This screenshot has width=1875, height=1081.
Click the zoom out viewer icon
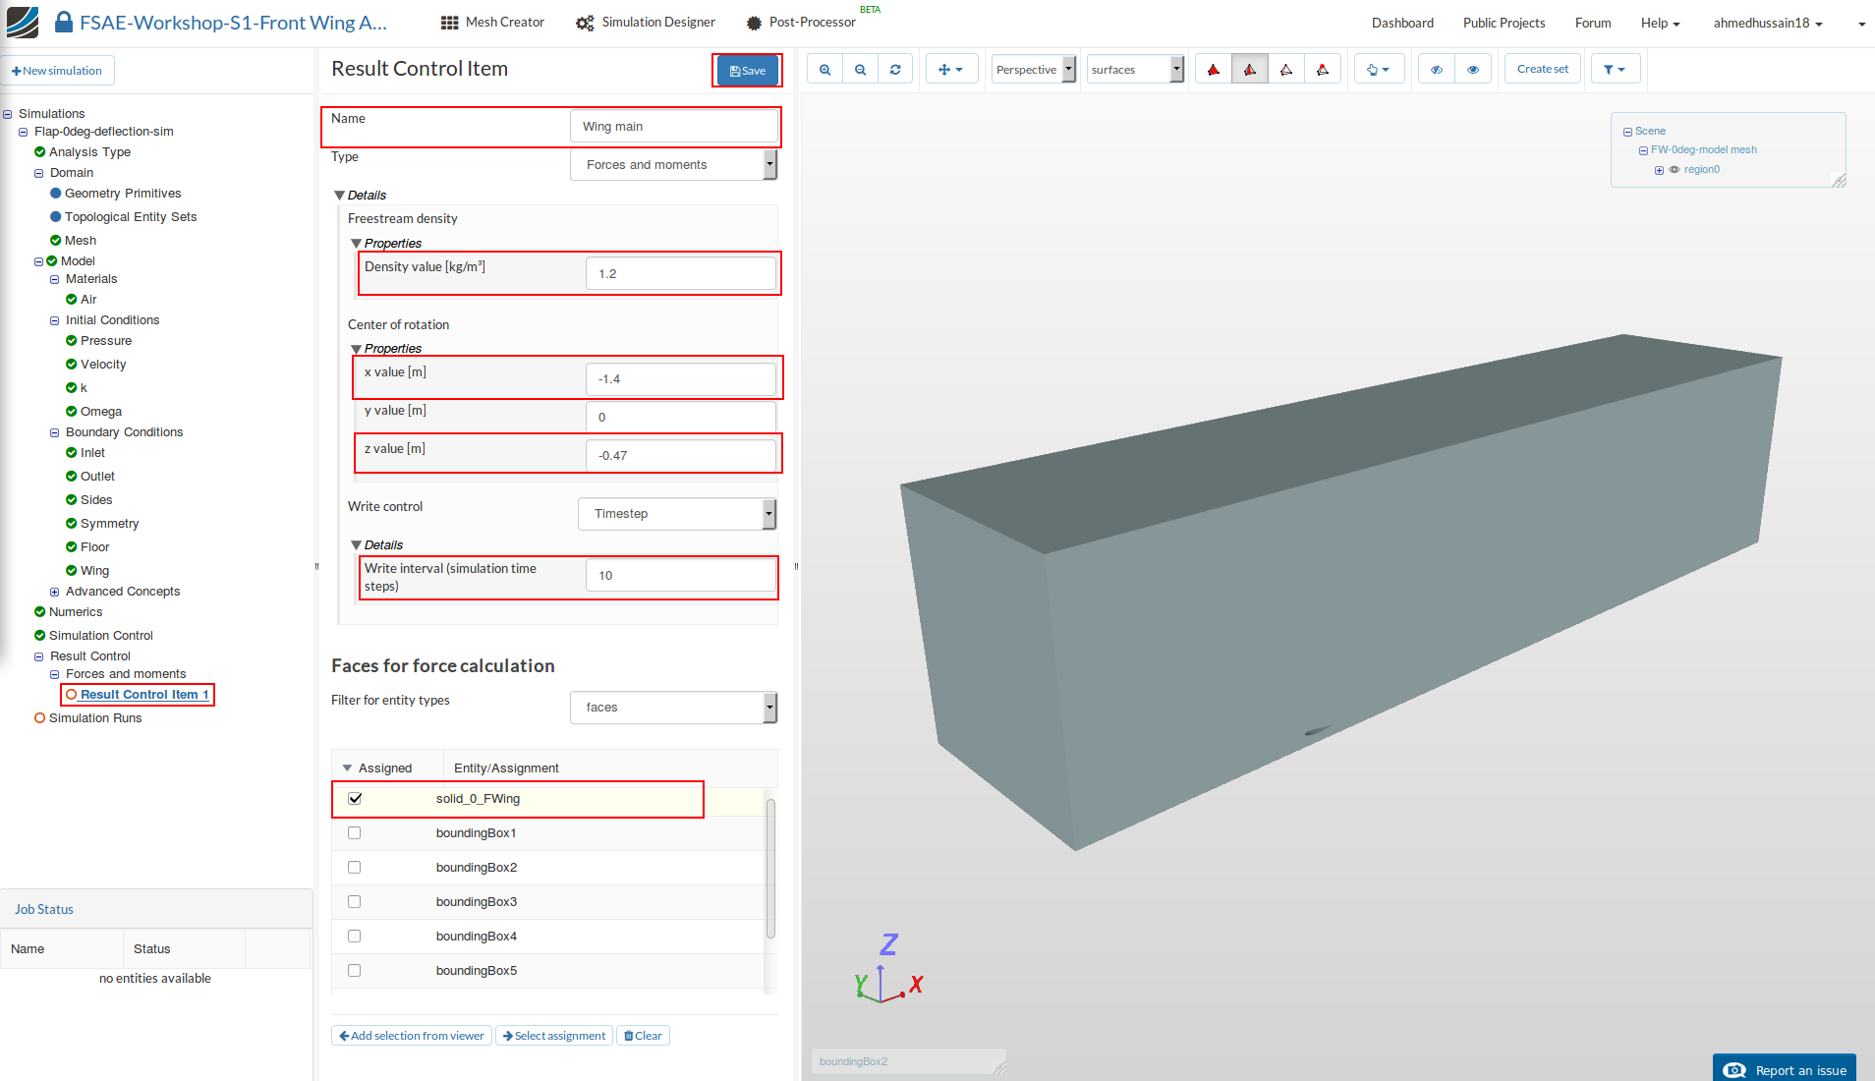coord(860,70)
